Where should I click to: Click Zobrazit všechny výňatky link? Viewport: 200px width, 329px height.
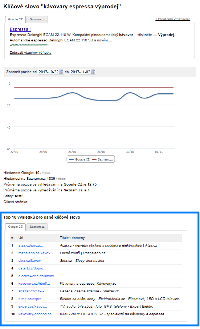coord(30,52)
